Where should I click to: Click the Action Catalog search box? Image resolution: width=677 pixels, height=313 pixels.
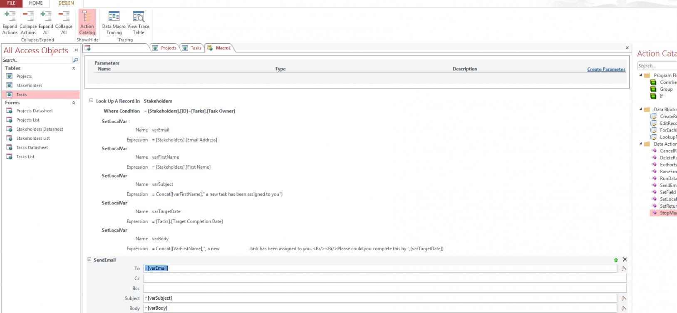tap(657, 66)
